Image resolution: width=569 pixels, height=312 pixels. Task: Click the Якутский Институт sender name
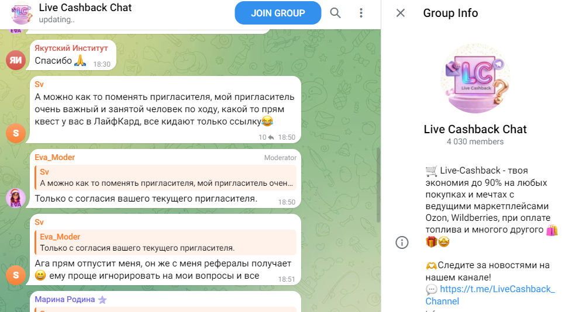tap(71, 48)
